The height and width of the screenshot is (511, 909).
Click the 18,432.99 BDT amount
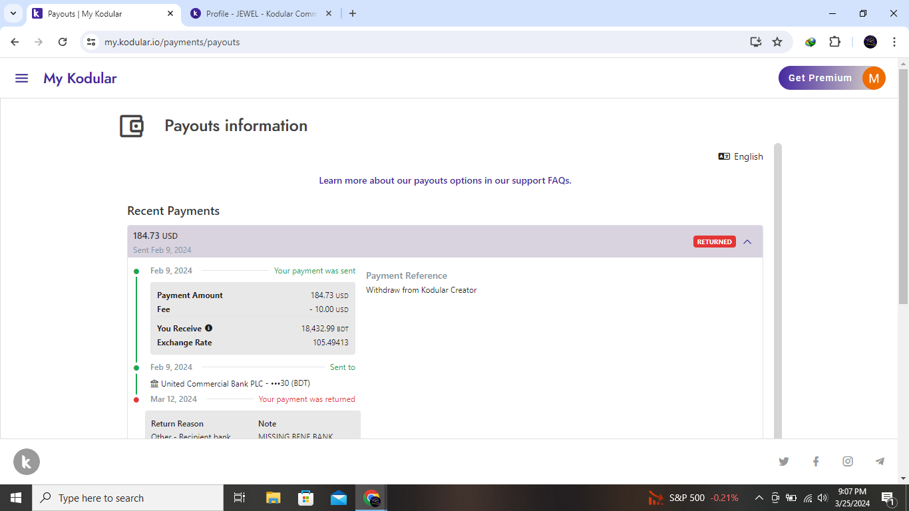click(x=325, y=329)
